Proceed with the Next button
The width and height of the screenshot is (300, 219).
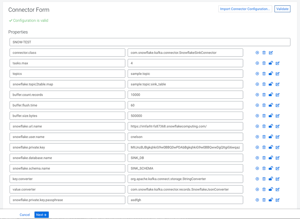click(x=41, y=215)
